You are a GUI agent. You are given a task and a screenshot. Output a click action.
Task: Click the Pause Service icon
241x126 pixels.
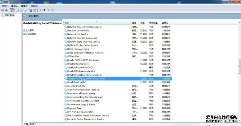(49, 10)
